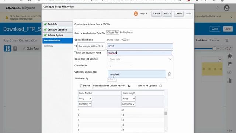Click the value 30 in Game Length
The width and height of the screenshot is (236, 133).
click(122, 110)
